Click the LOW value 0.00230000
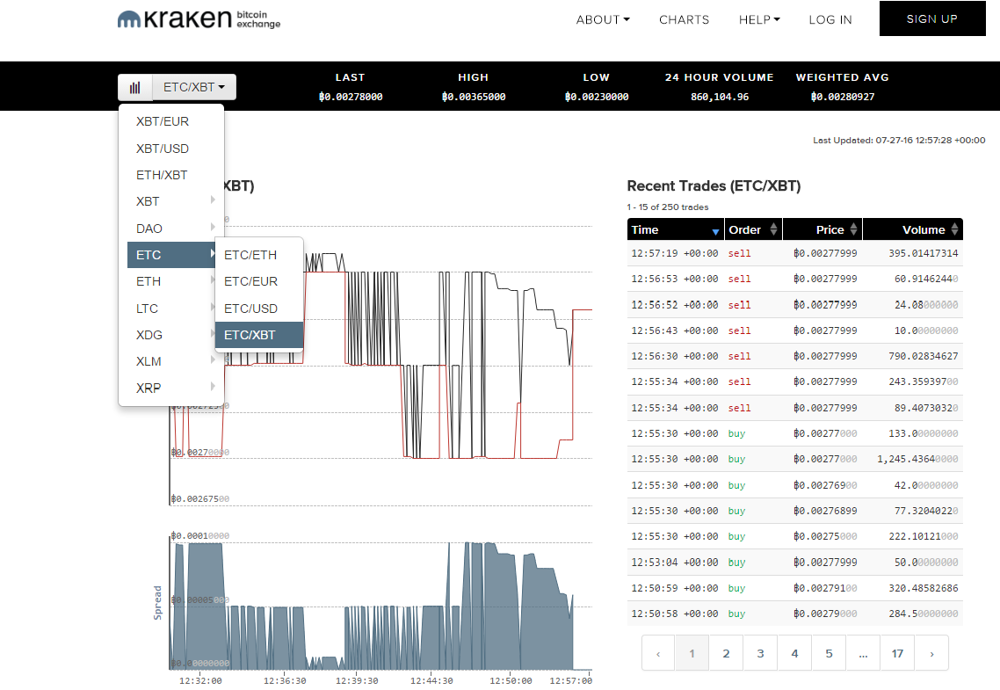 pos(597,97)
